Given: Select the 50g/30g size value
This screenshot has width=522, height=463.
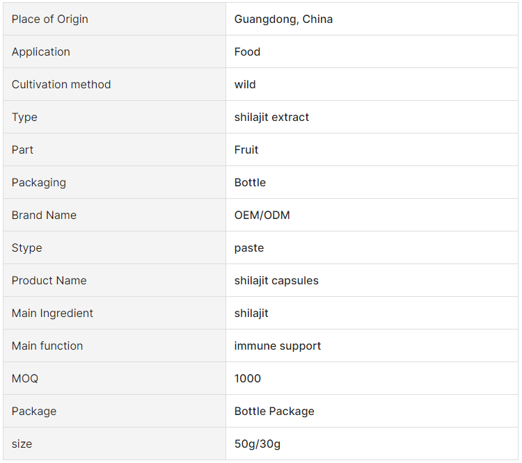Looking at the screenshot, I should click(258, 444).
